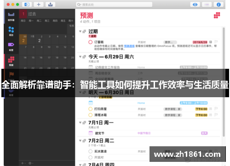Select the red Forecast perspective tab
Viewport: 230px width, 166px height.
coord(11,61)
